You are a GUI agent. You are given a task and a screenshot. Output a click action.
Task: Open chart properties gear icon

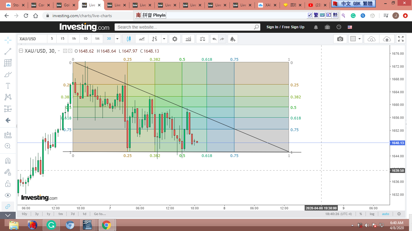pyautogui.click(x=175, y=39)
